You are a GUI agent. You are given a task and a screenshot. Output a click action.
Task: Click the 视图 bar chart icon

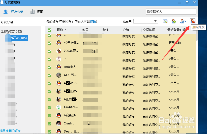[x=33, y=12]
